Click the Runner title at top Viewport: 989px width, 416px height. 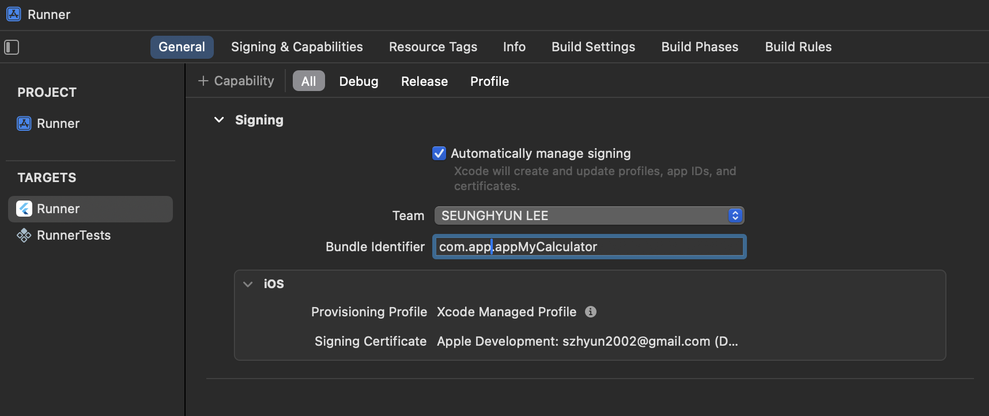[49, 14]
